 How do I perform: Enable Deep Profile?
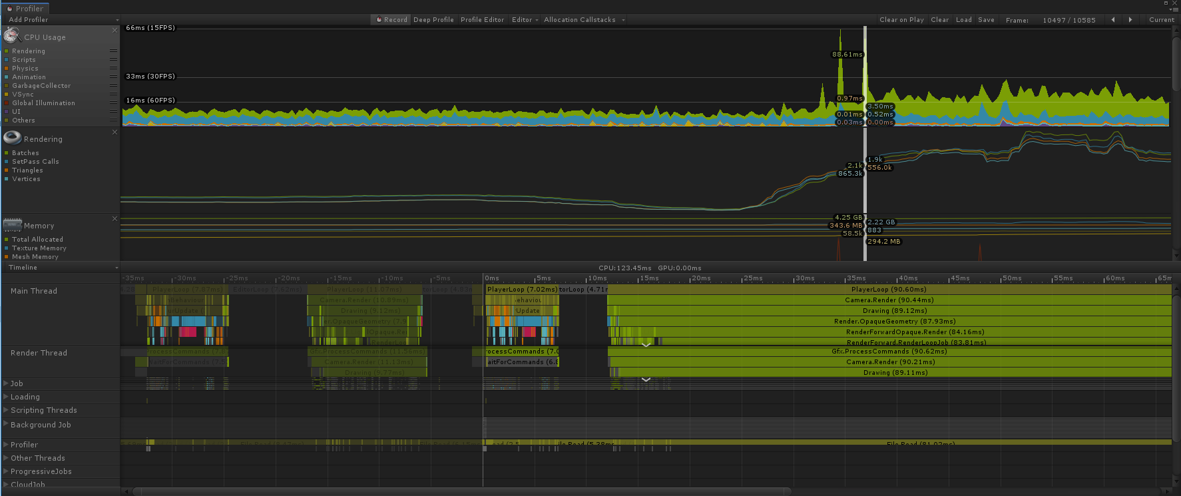click(x=433, y=20)
